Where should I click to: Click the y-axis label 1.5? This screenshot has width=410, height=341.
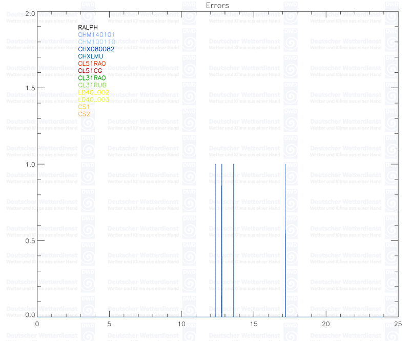coord(30,88)
